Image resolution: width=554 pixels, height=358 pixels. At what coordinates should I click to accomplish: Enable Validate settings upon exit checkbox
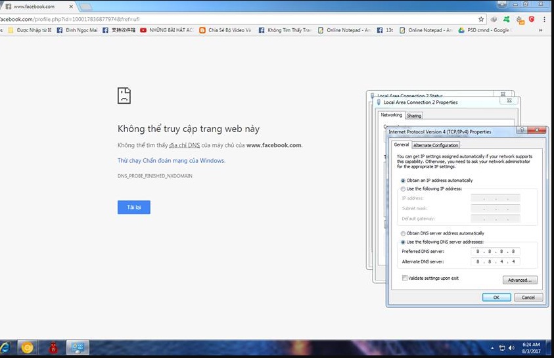tap(404, 278)
